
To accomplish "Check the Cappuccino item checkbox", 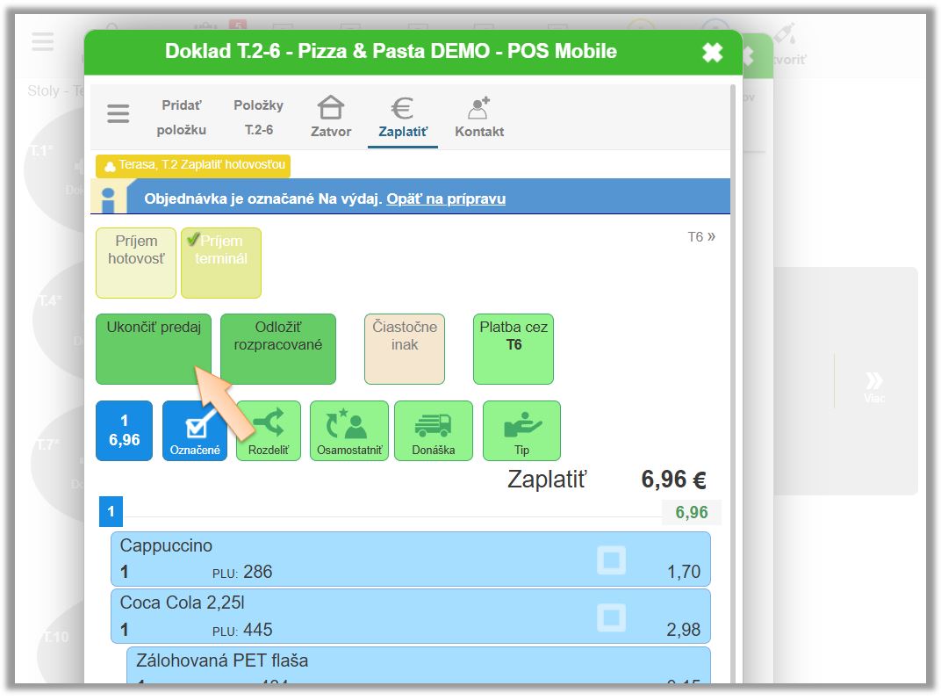I will [611, 560].
